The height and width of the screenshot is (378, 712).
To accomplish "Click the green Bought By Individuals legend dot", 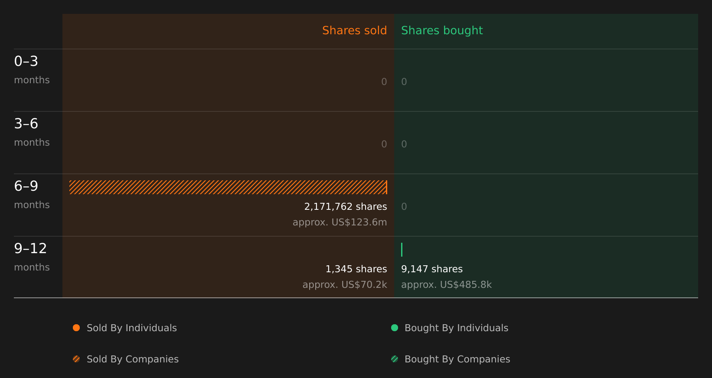I will tap(395, 328).
